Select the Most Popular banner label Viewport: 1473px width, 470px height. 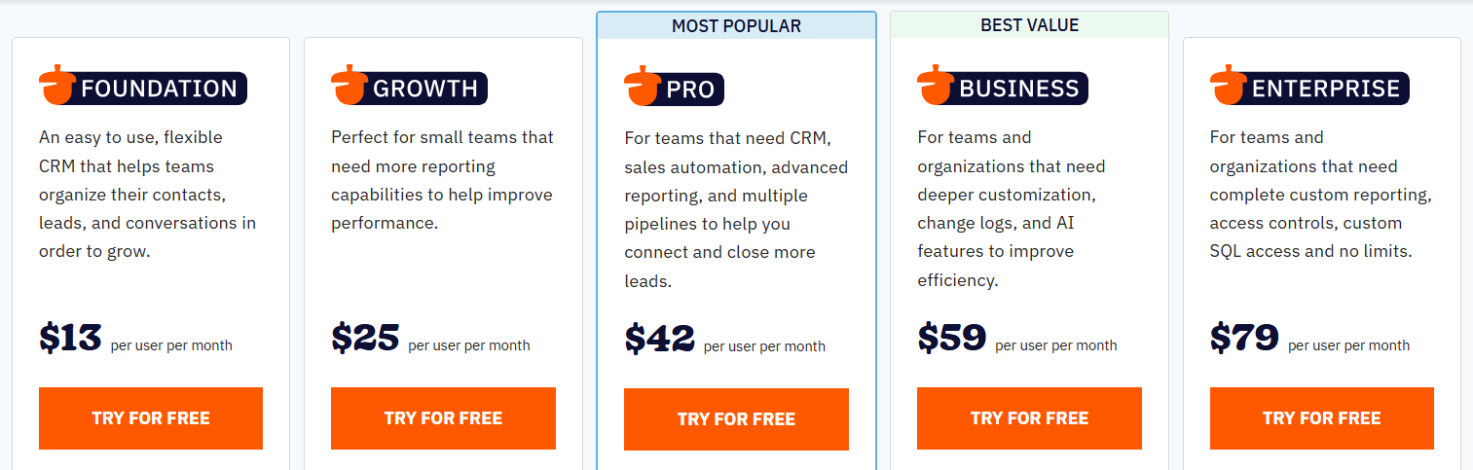pyautogui.click(x=736, y=26)
